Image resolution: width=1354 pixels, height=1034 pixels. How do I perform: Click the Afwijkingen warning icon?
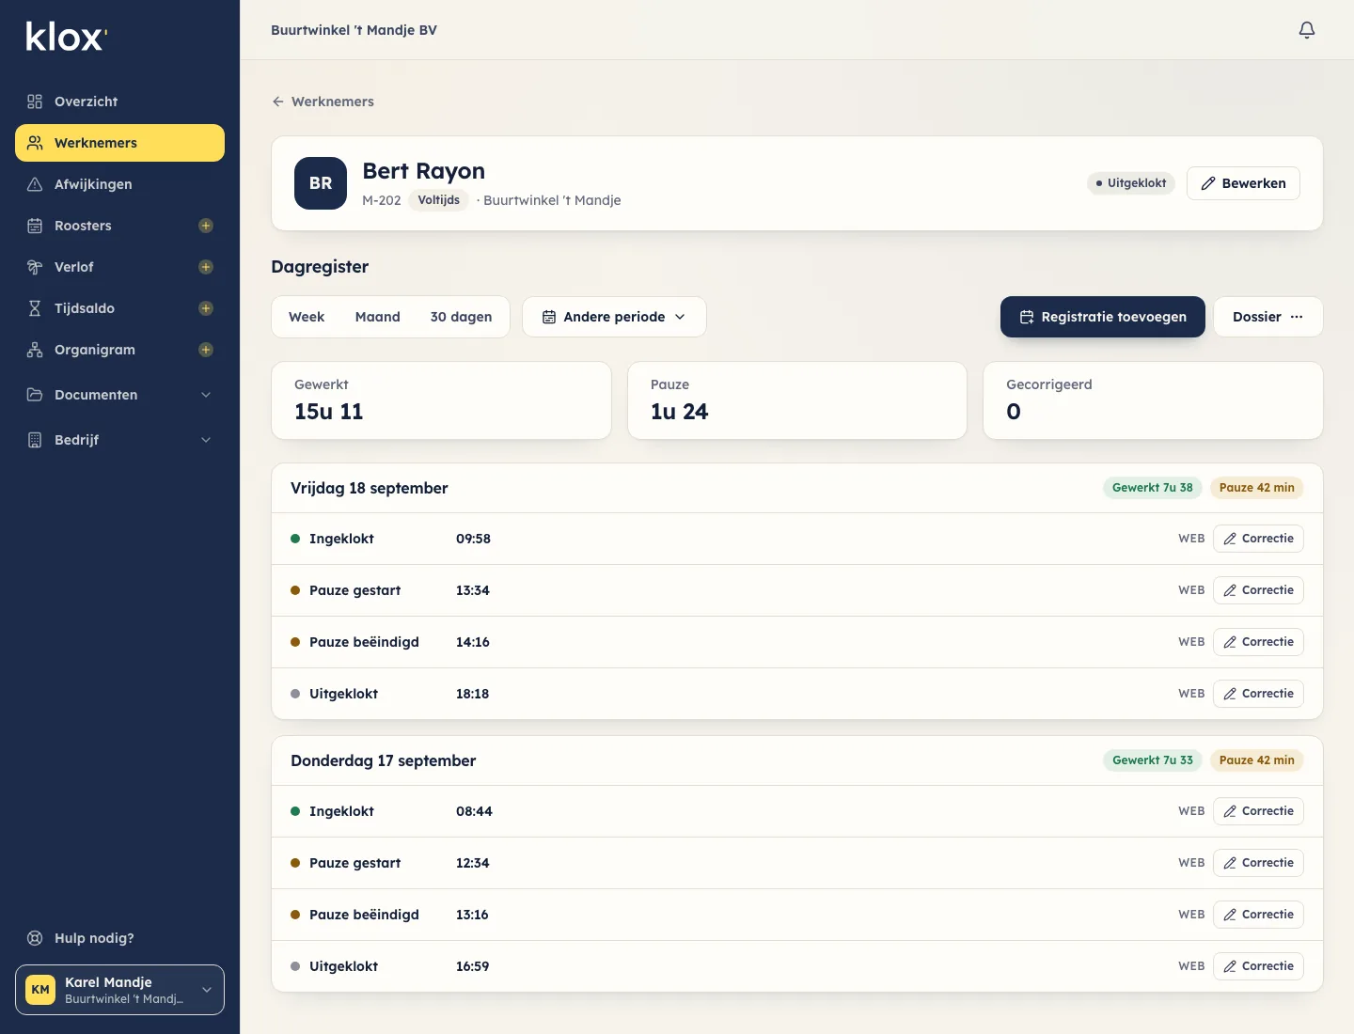(x=35, y=184)
